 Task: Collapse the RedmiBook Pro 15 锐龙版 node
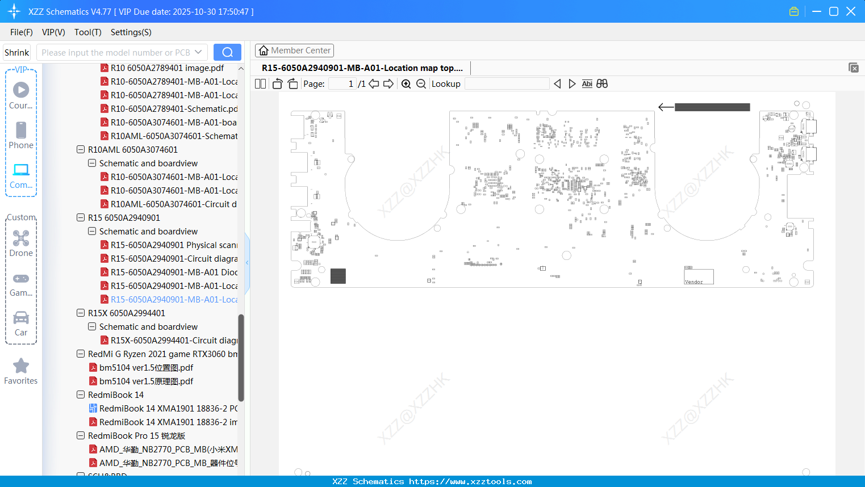pyautogui.click(x=81, y=436)
